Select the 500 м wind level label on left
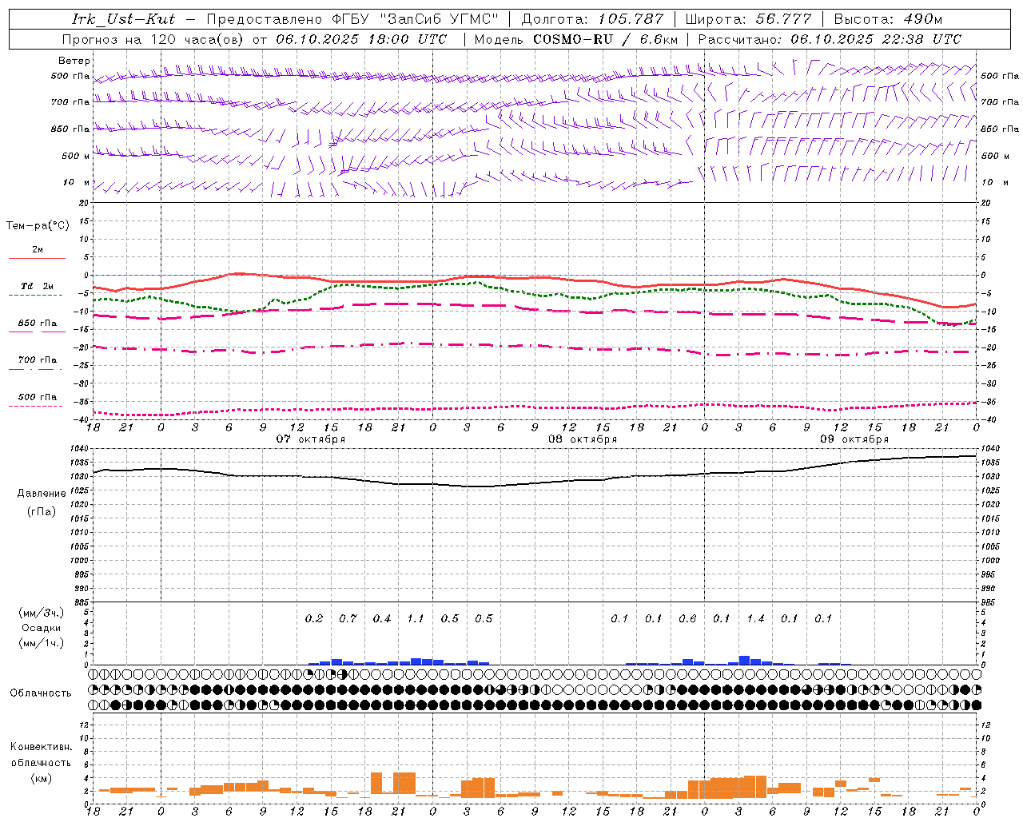This screenshot has height=818, width=1023. point(76,156)
